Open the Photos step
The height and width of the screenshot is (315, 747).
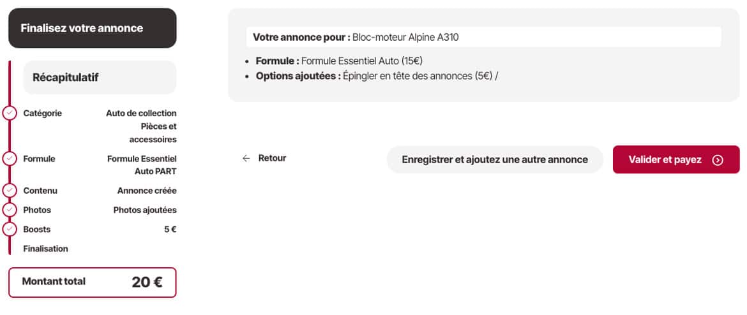(x=37, y=210)
